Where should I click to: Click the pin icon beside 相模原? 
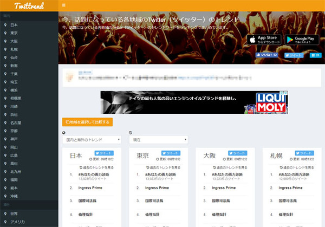(x=5, y=98)
